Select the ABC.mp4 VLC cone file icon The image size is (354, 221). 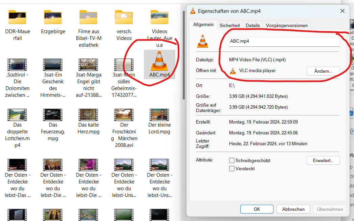(x=159, y=61)
